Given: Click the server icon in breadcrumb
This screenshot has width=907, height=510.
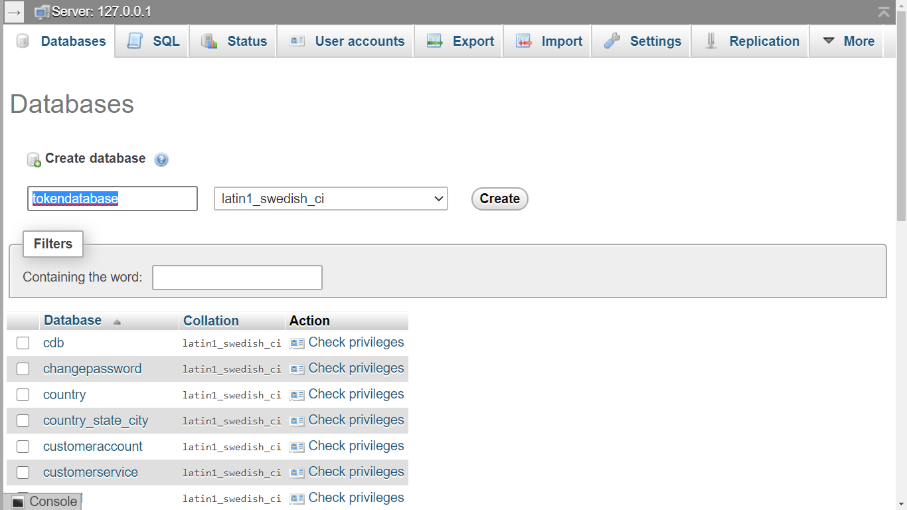Looking at the screenshot, I should pyautogui.click(x=42, y=12).
